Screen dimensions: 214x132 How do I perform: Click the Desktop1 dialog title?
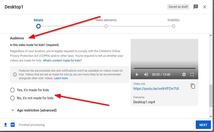tap(14, 7)
